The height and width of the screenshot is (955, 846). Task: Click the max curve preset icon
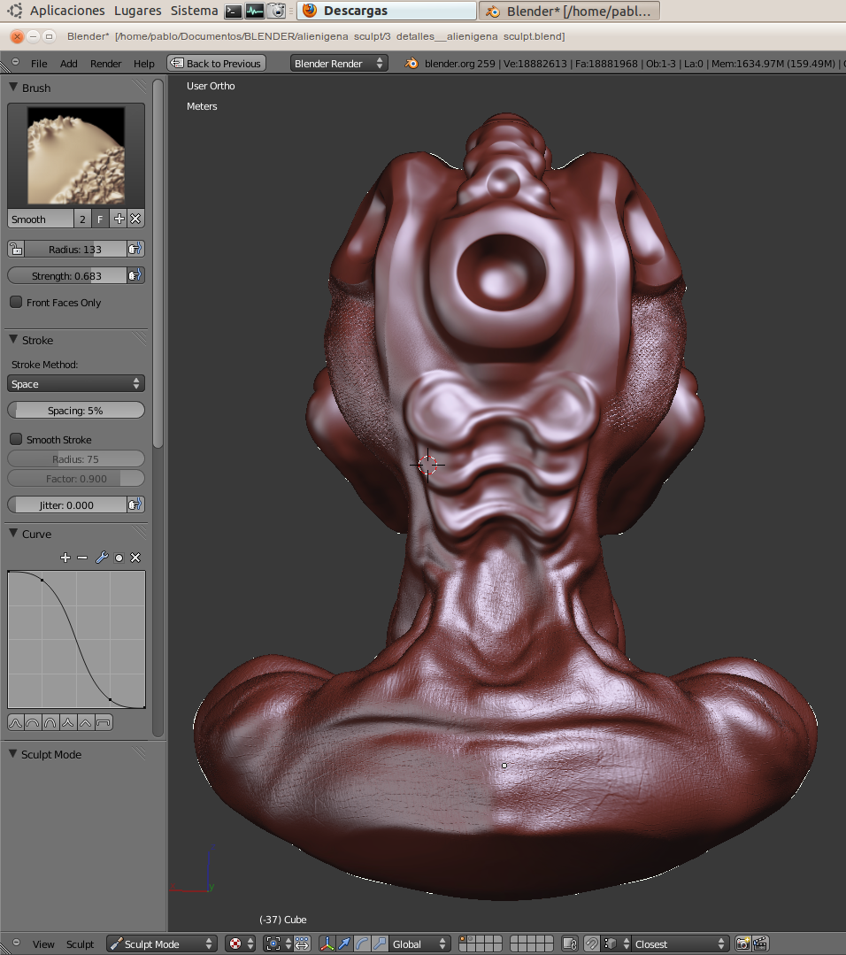[104, 723]
